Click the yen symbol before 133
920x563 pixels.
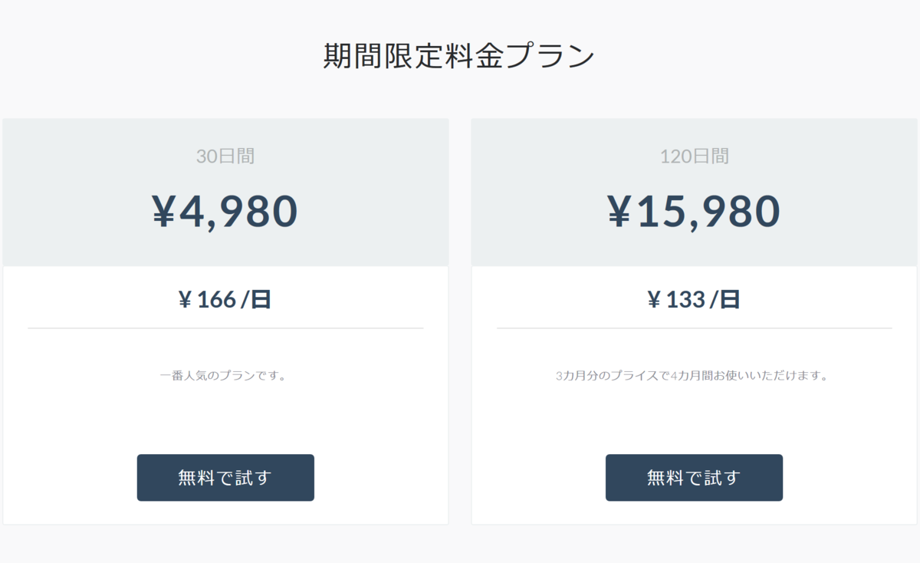[654, 300]
